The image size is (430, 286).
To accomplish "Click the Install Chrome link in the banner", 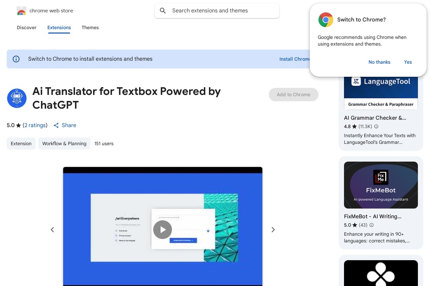I will click(295, 59).
